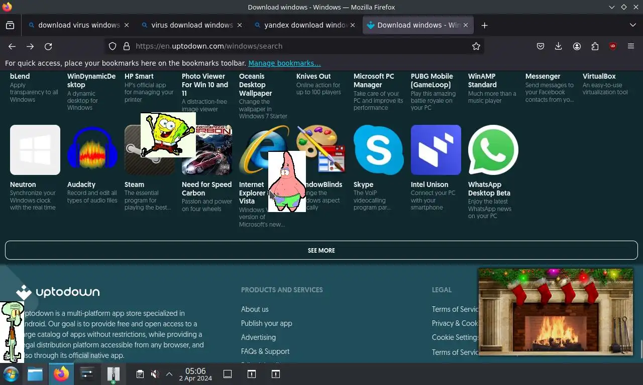This screenshot has width=643, height=385.
Task: Go forward to the next page
Action: pos(30,46)
